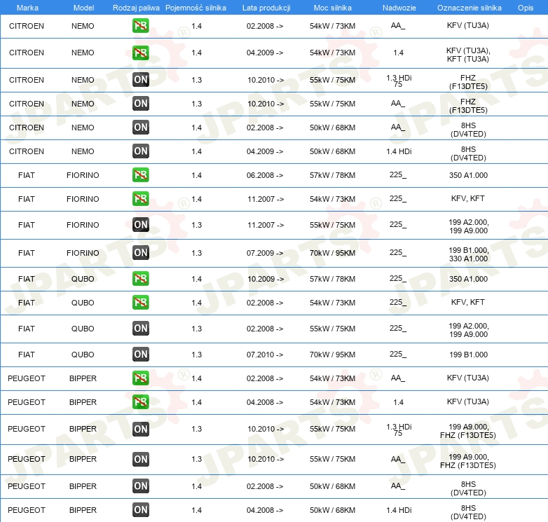Screen dimensions: 548x522
Task: Click ON diesel icon in Peugeot Bipper 02.2008 50kW row
Action: (140, 486)
